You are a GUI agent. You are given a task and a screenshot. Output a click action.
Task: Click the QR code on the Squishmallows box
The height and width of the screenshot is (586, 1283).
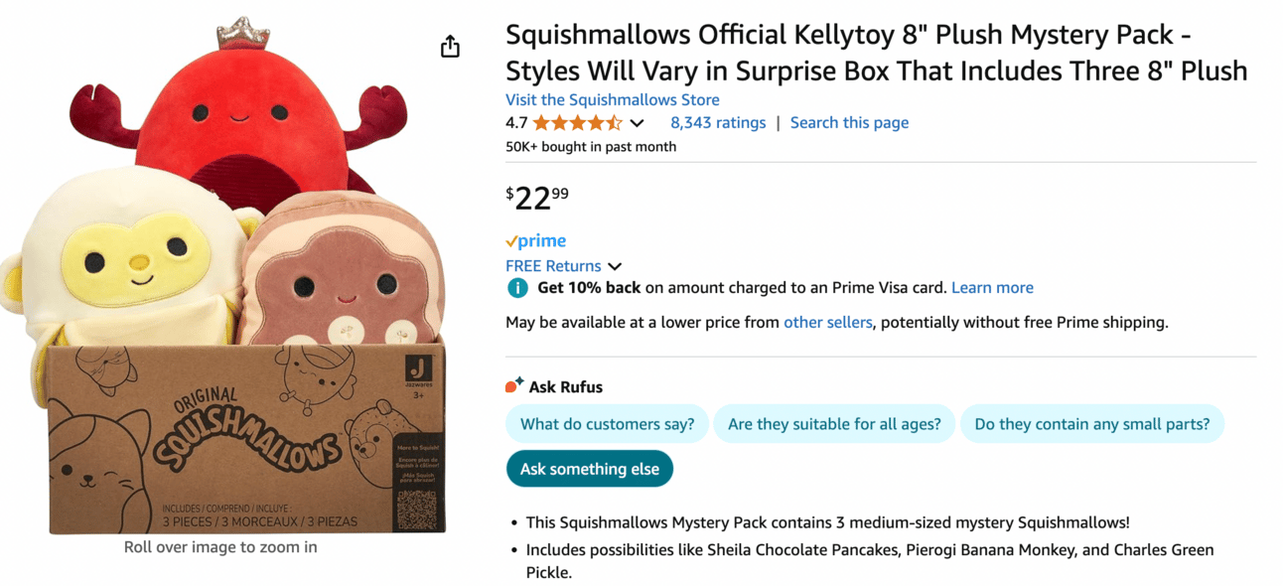[416, 510]
